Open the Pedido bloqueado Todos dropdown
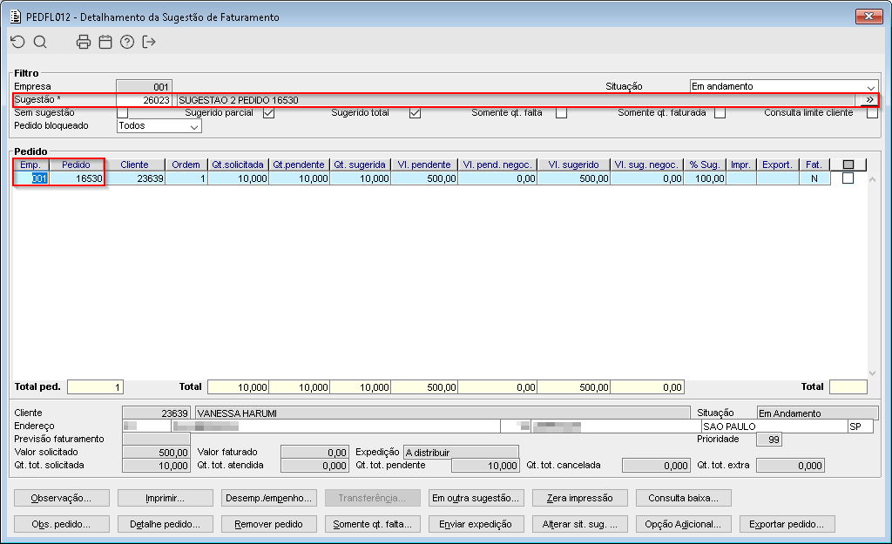 [x=194, y=126]
